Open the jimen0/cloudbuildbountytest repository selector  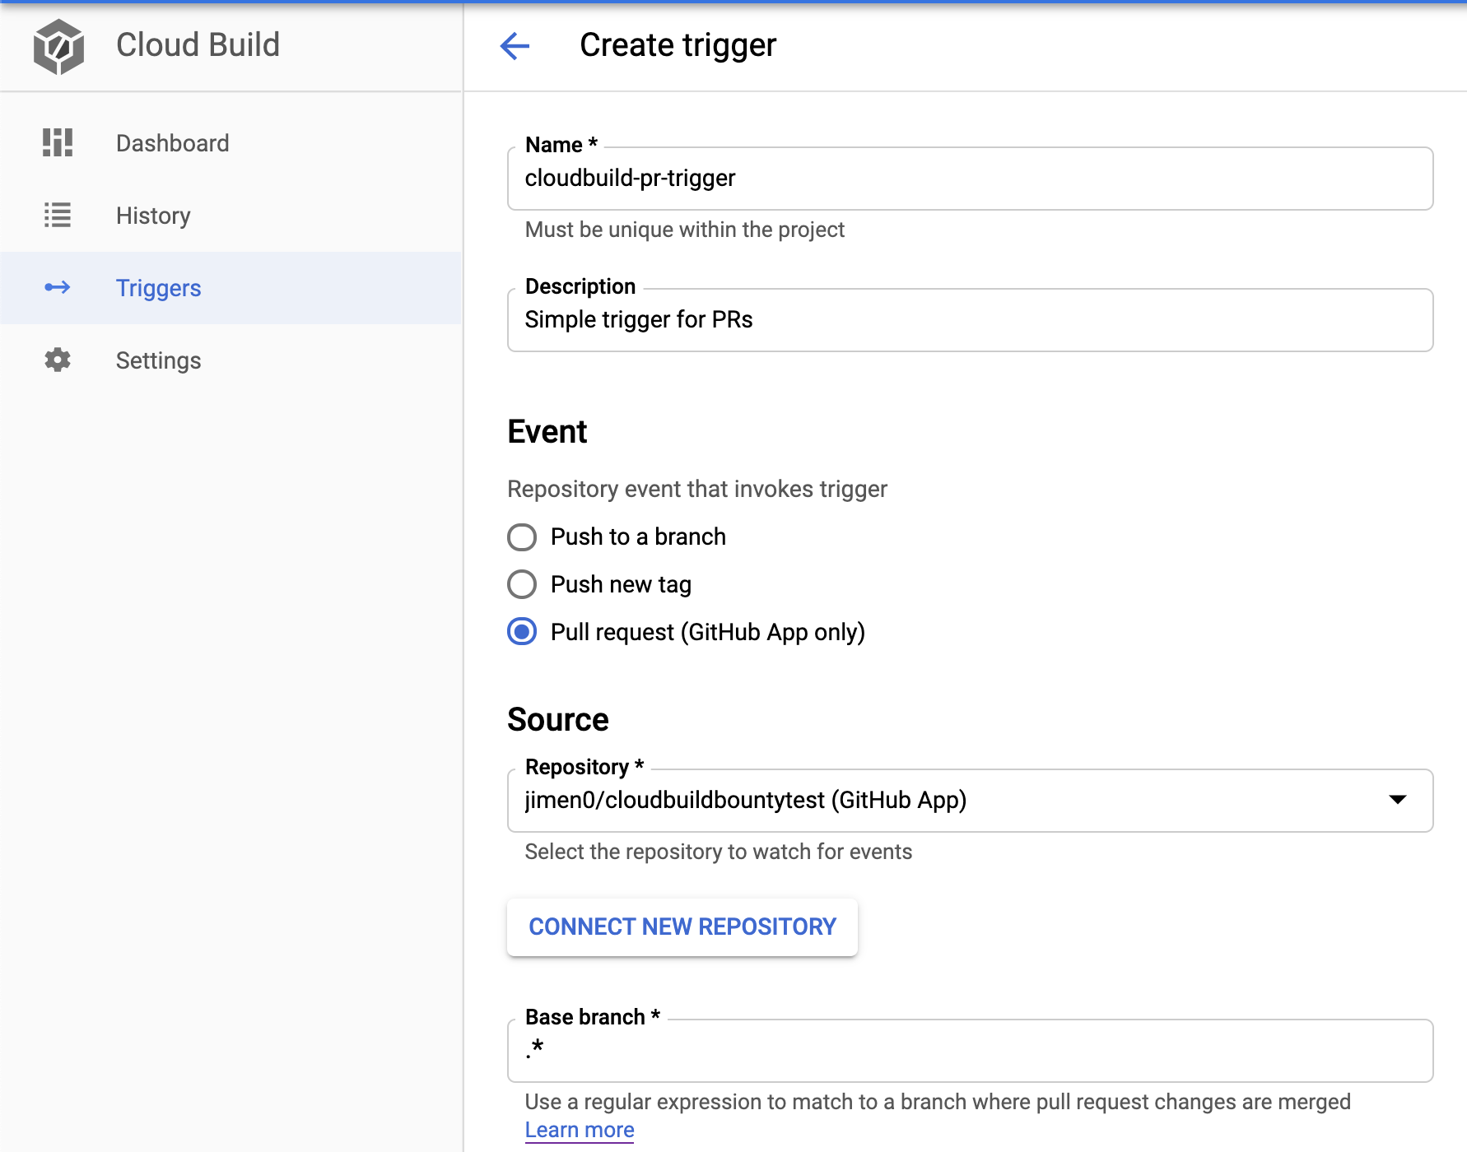pyautogui.click(x=906, y=800)
